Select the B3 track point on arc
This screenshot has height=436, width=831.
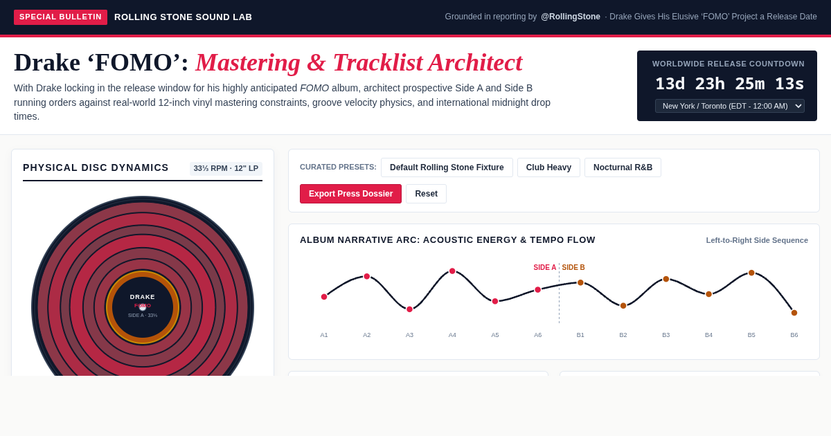[666, 279]
